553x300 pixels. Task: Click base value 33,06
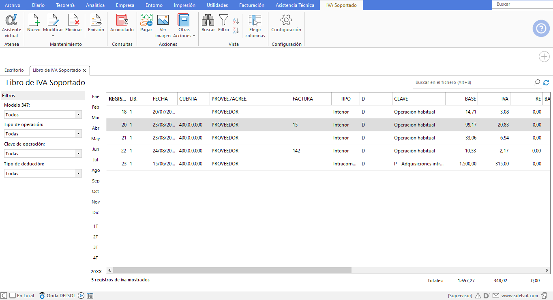coord(470,138)
